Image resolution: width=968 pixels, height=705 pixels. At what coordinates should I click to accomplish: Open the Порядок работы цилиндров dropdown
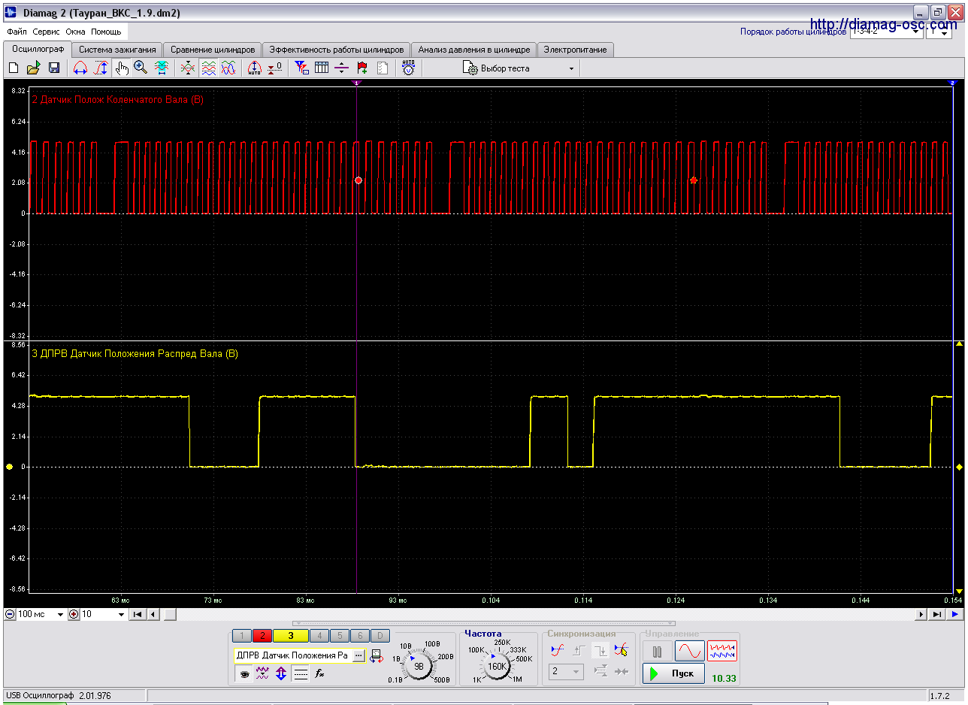[x=886, y=32]
